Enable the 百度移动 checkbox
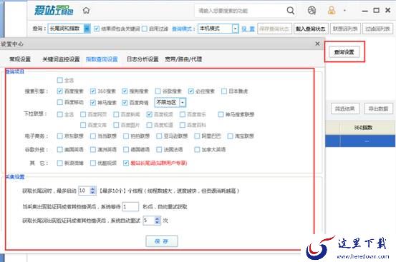Screen dimensions: 396x262 point(60,102)
